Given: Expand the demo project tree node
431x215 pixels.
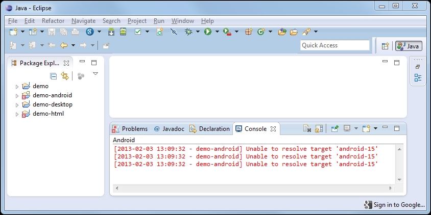Looking at the screenshot, I should [x=17, y=87].
